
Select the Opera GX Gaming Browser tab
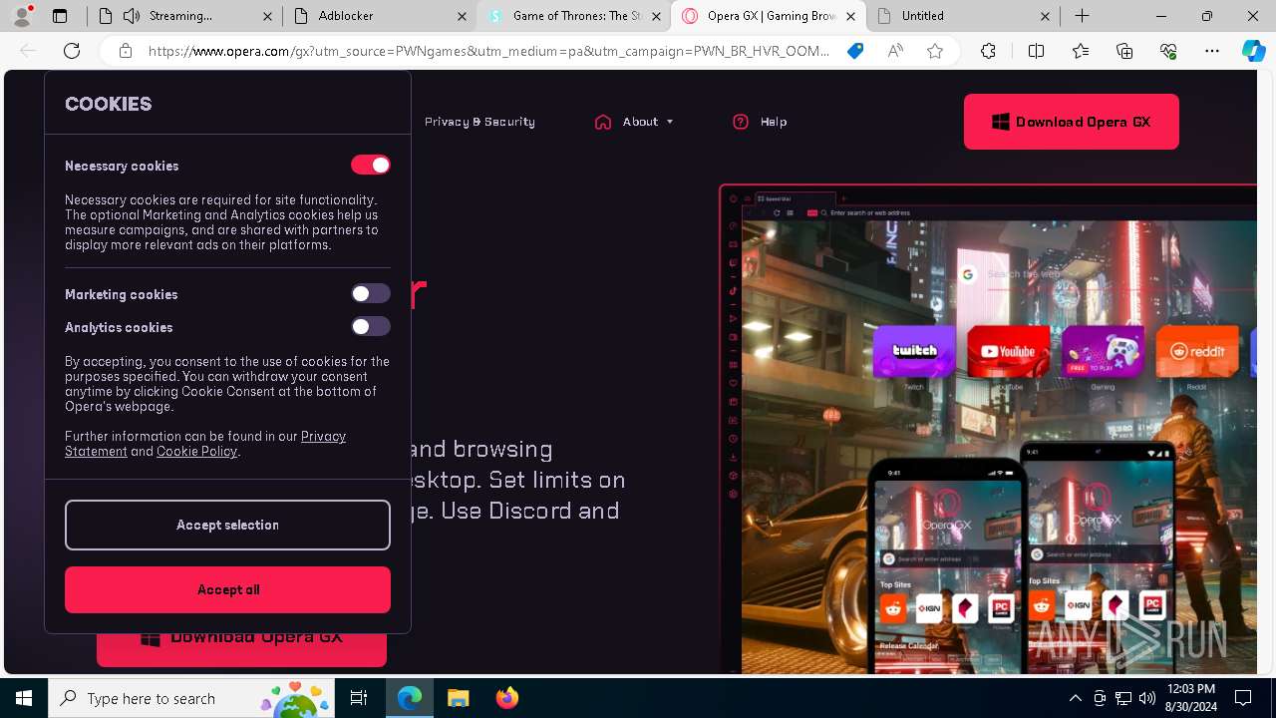(x=768, y=16)
